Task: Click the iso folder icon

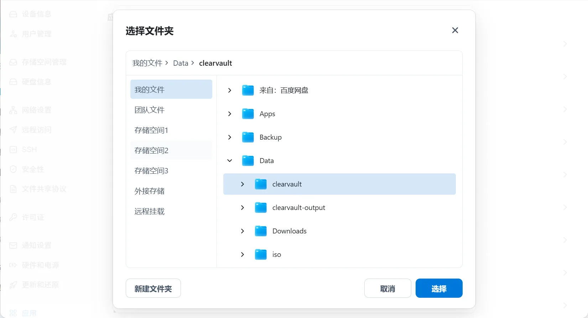Action: click(261, 254)
